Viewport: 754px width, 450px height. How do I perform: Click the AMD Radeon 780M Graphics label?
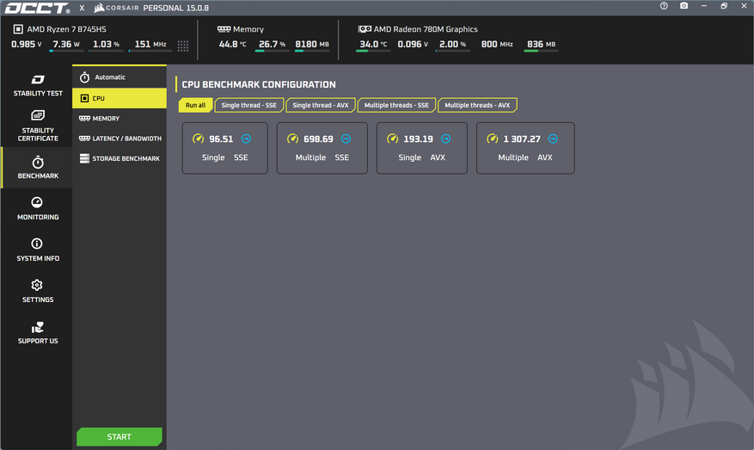tap(426, 29)
